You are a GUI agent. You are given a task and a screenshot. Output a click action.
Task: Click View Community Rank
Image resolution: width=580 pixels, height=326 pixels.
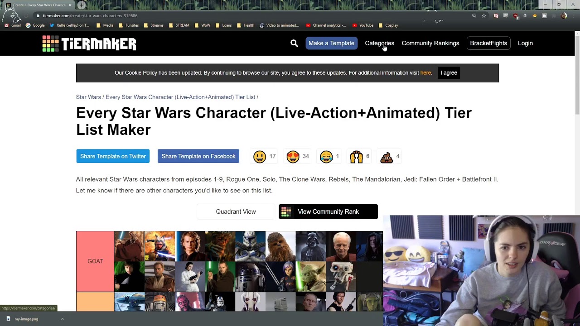328,211
